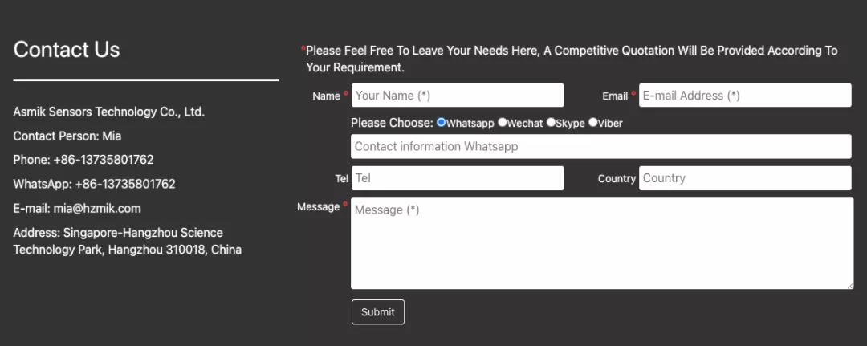Click the Contact Person: Mia line
Image resolution: width=867 pixels, height=346 pixels.
point(67,136)
